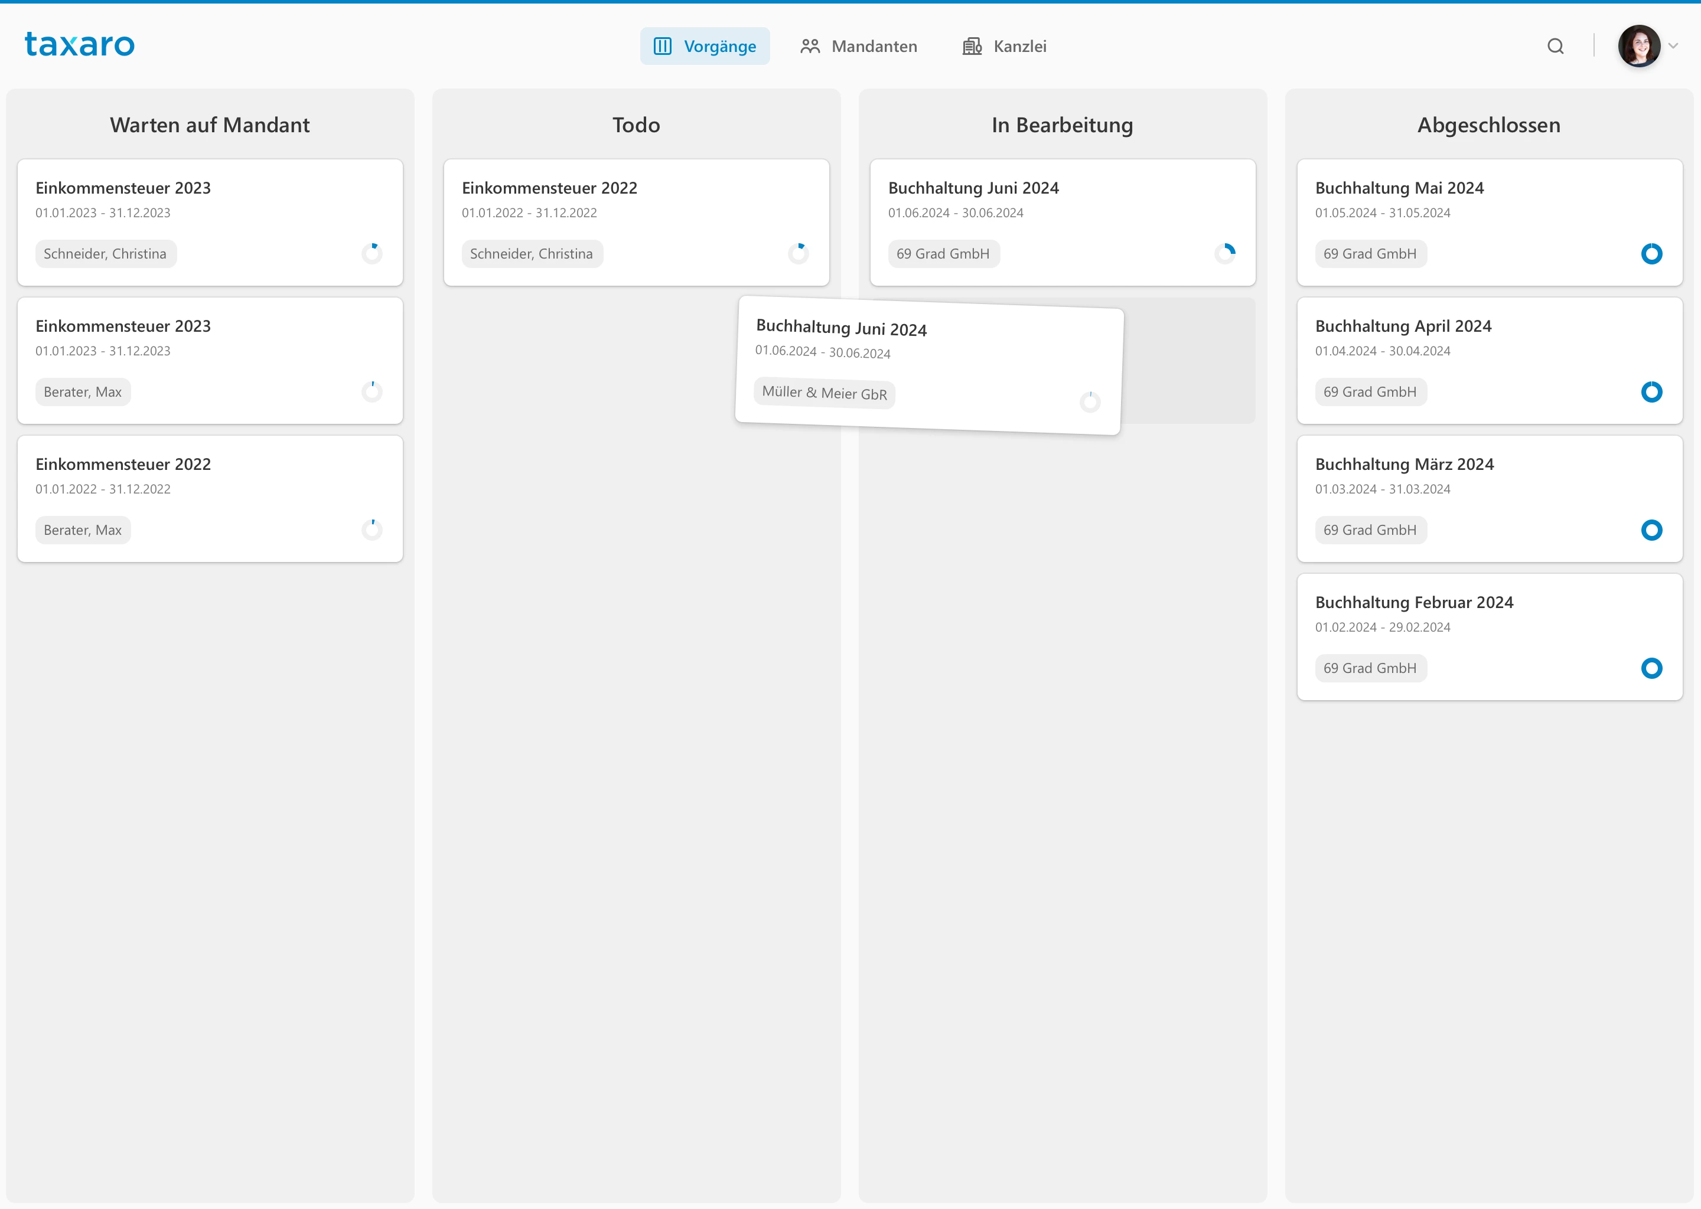
Task: Click the Abgeschlossen column header
Action: [x=1489, y=125]
